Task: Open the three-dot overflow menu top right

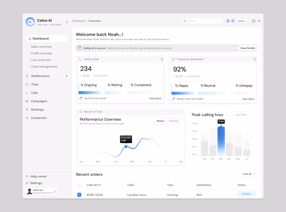Action: coord(259,21)
